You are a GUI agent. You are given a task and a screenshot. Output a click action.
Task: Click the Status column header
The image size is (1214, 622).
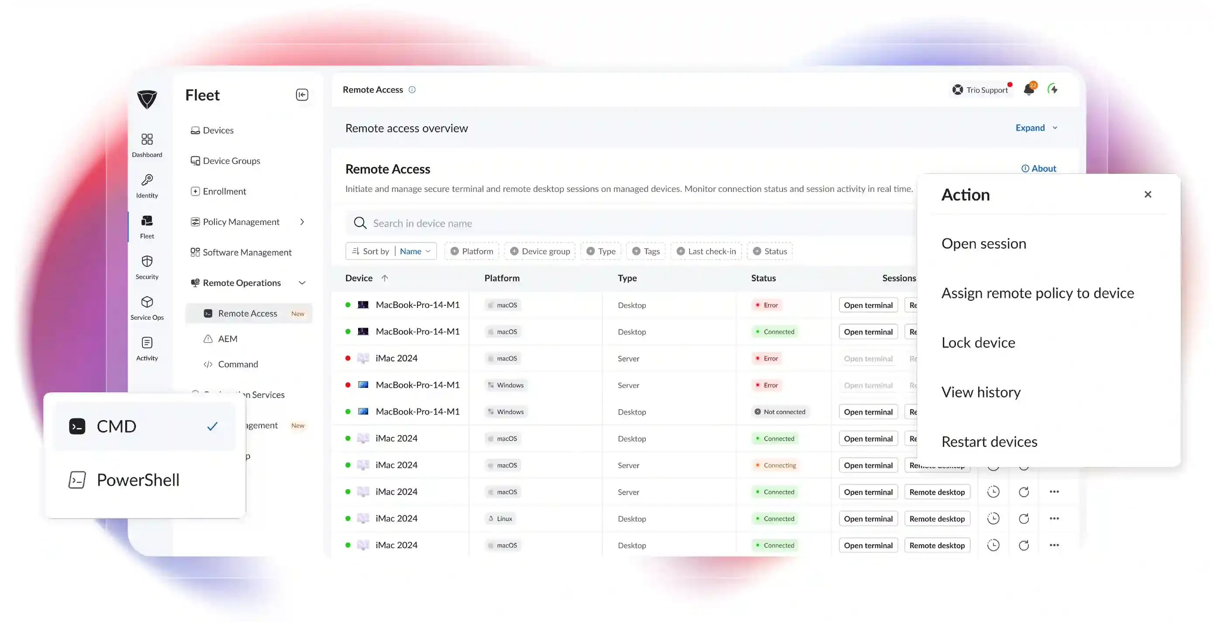pyautogui.click(x=763, y=278)
